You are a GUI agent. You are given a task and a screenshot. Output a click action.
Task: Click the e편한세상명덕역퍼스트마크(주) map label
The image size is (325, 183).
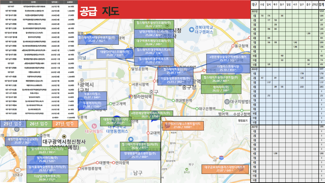pyautogui.click(x=151, y=115)
